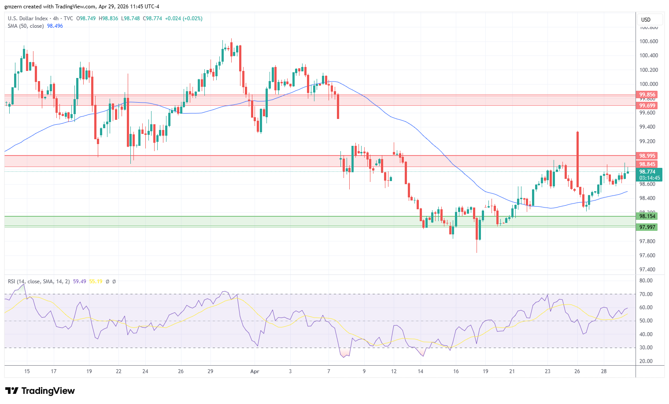Click the 23 date label on the time axis
The width and height of the screenshot is (669, 404).
(x=547, y=371)
